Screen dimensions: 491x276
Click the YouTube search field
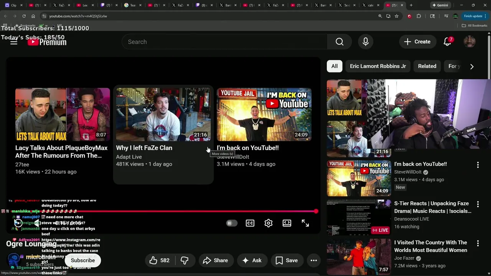225,42
